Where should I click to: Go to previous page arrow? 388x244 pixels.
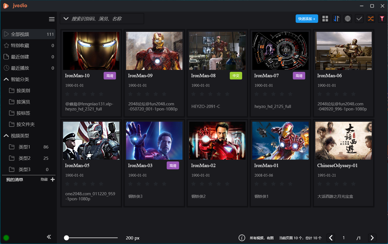[x=331, y=238]
